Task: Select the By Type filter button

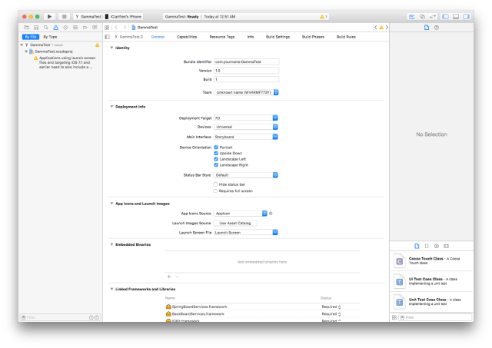Action: point(49,36)
